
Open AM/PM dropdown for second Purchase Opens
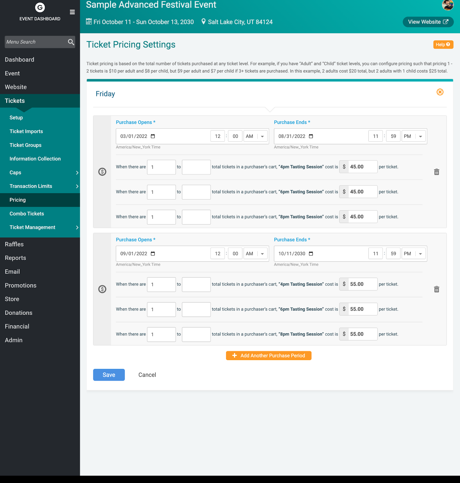[x=255, y=254]
